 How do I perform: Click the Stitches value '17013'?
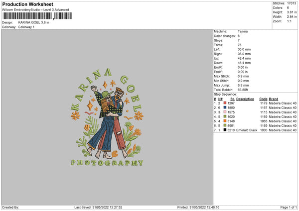292,3
